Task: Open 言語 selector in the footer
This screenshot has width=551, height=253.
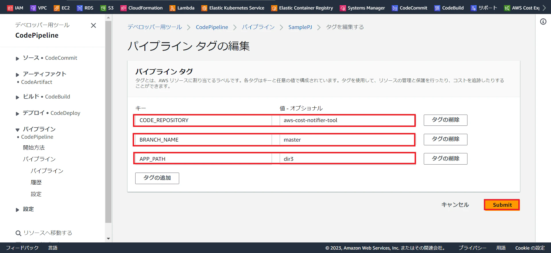Action: [x=53, y=248]
